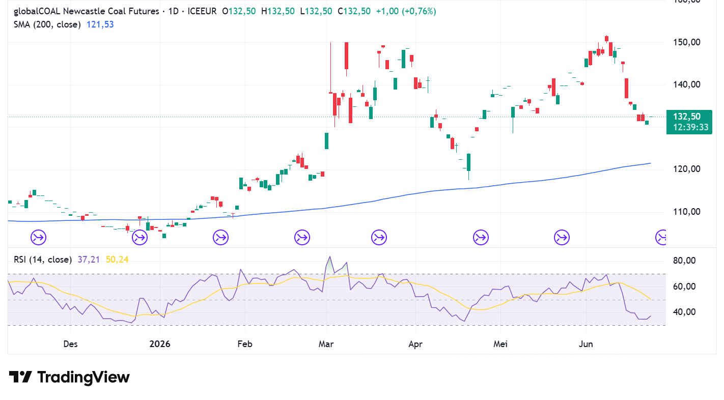
Task: Click the yellow RSI average value 50,24
Action: [117, 260]
